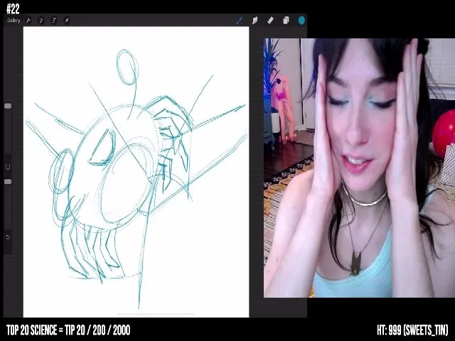The height and width of the screenshot is (341, 455).
Task: Click the brush opacity slider handle
Action: click(x=8, y=182)
